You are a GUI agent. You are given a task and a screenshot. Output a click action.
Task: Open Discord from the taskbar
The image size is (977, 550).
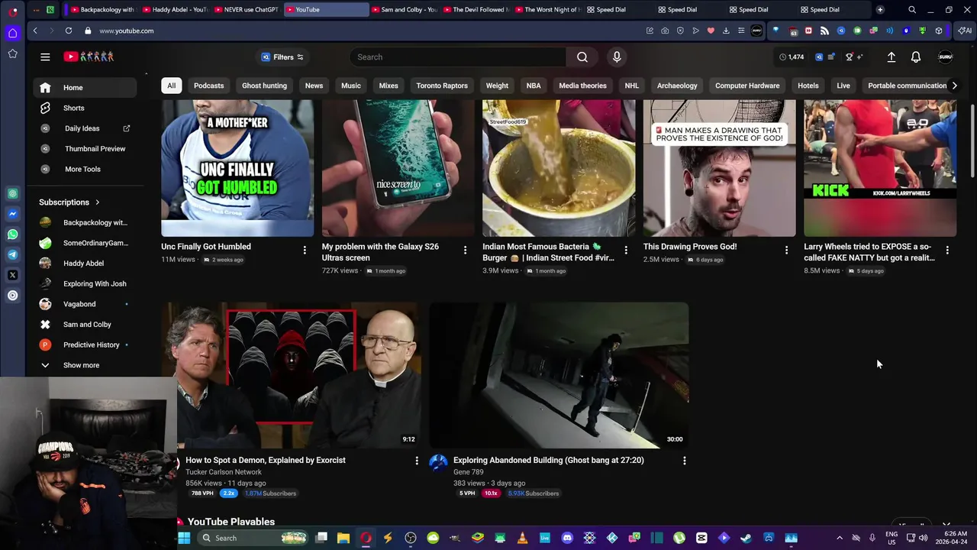[x=567, y=538]
